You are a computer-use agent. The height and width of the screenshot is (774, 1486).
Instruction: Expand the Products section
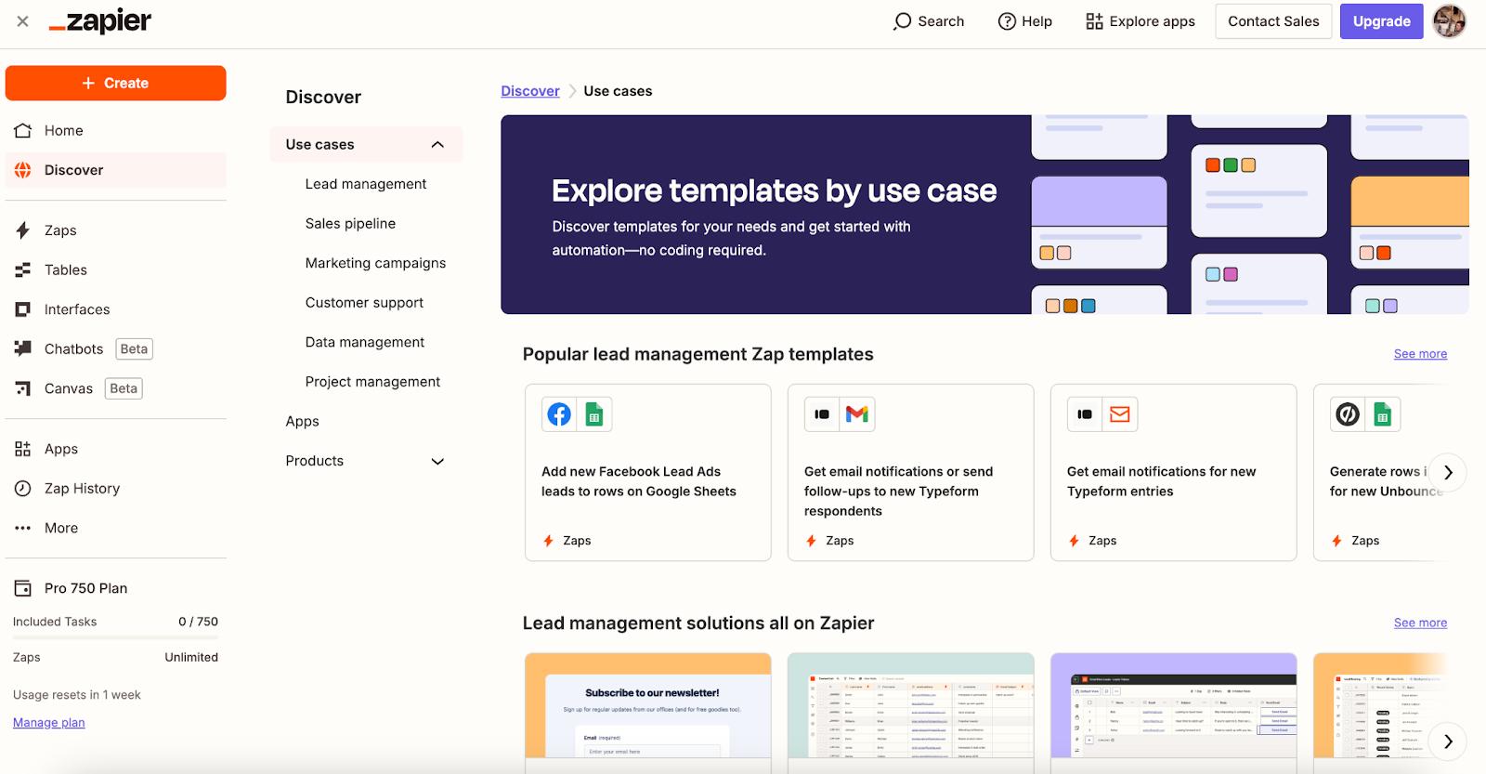437,462
